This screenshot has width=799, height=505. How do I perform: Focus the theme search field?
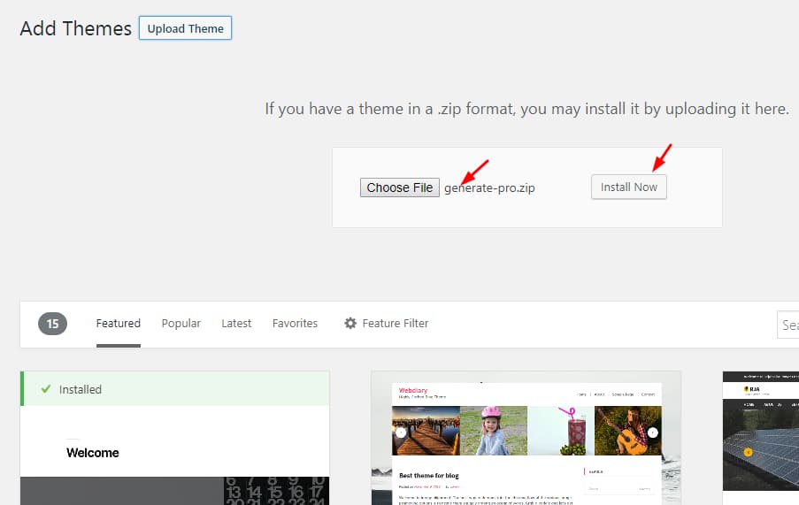tap(788, 325)
